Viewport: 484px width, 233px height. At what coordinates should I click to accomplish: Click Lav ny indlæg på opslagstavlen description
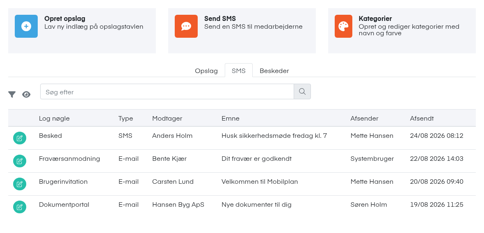pyautogui.click(x=94, y=27)
